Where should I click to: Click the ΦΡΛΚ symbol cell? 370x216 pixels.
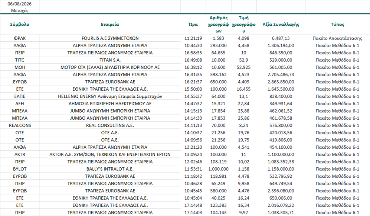click(x=20, y=38)
